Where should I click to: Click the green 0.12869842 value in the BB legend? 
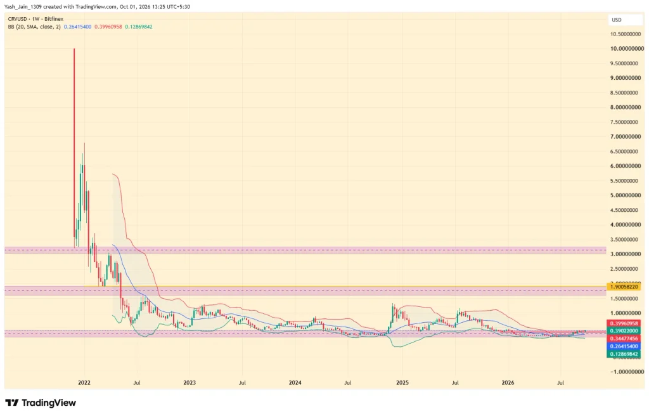coord(139,27)
